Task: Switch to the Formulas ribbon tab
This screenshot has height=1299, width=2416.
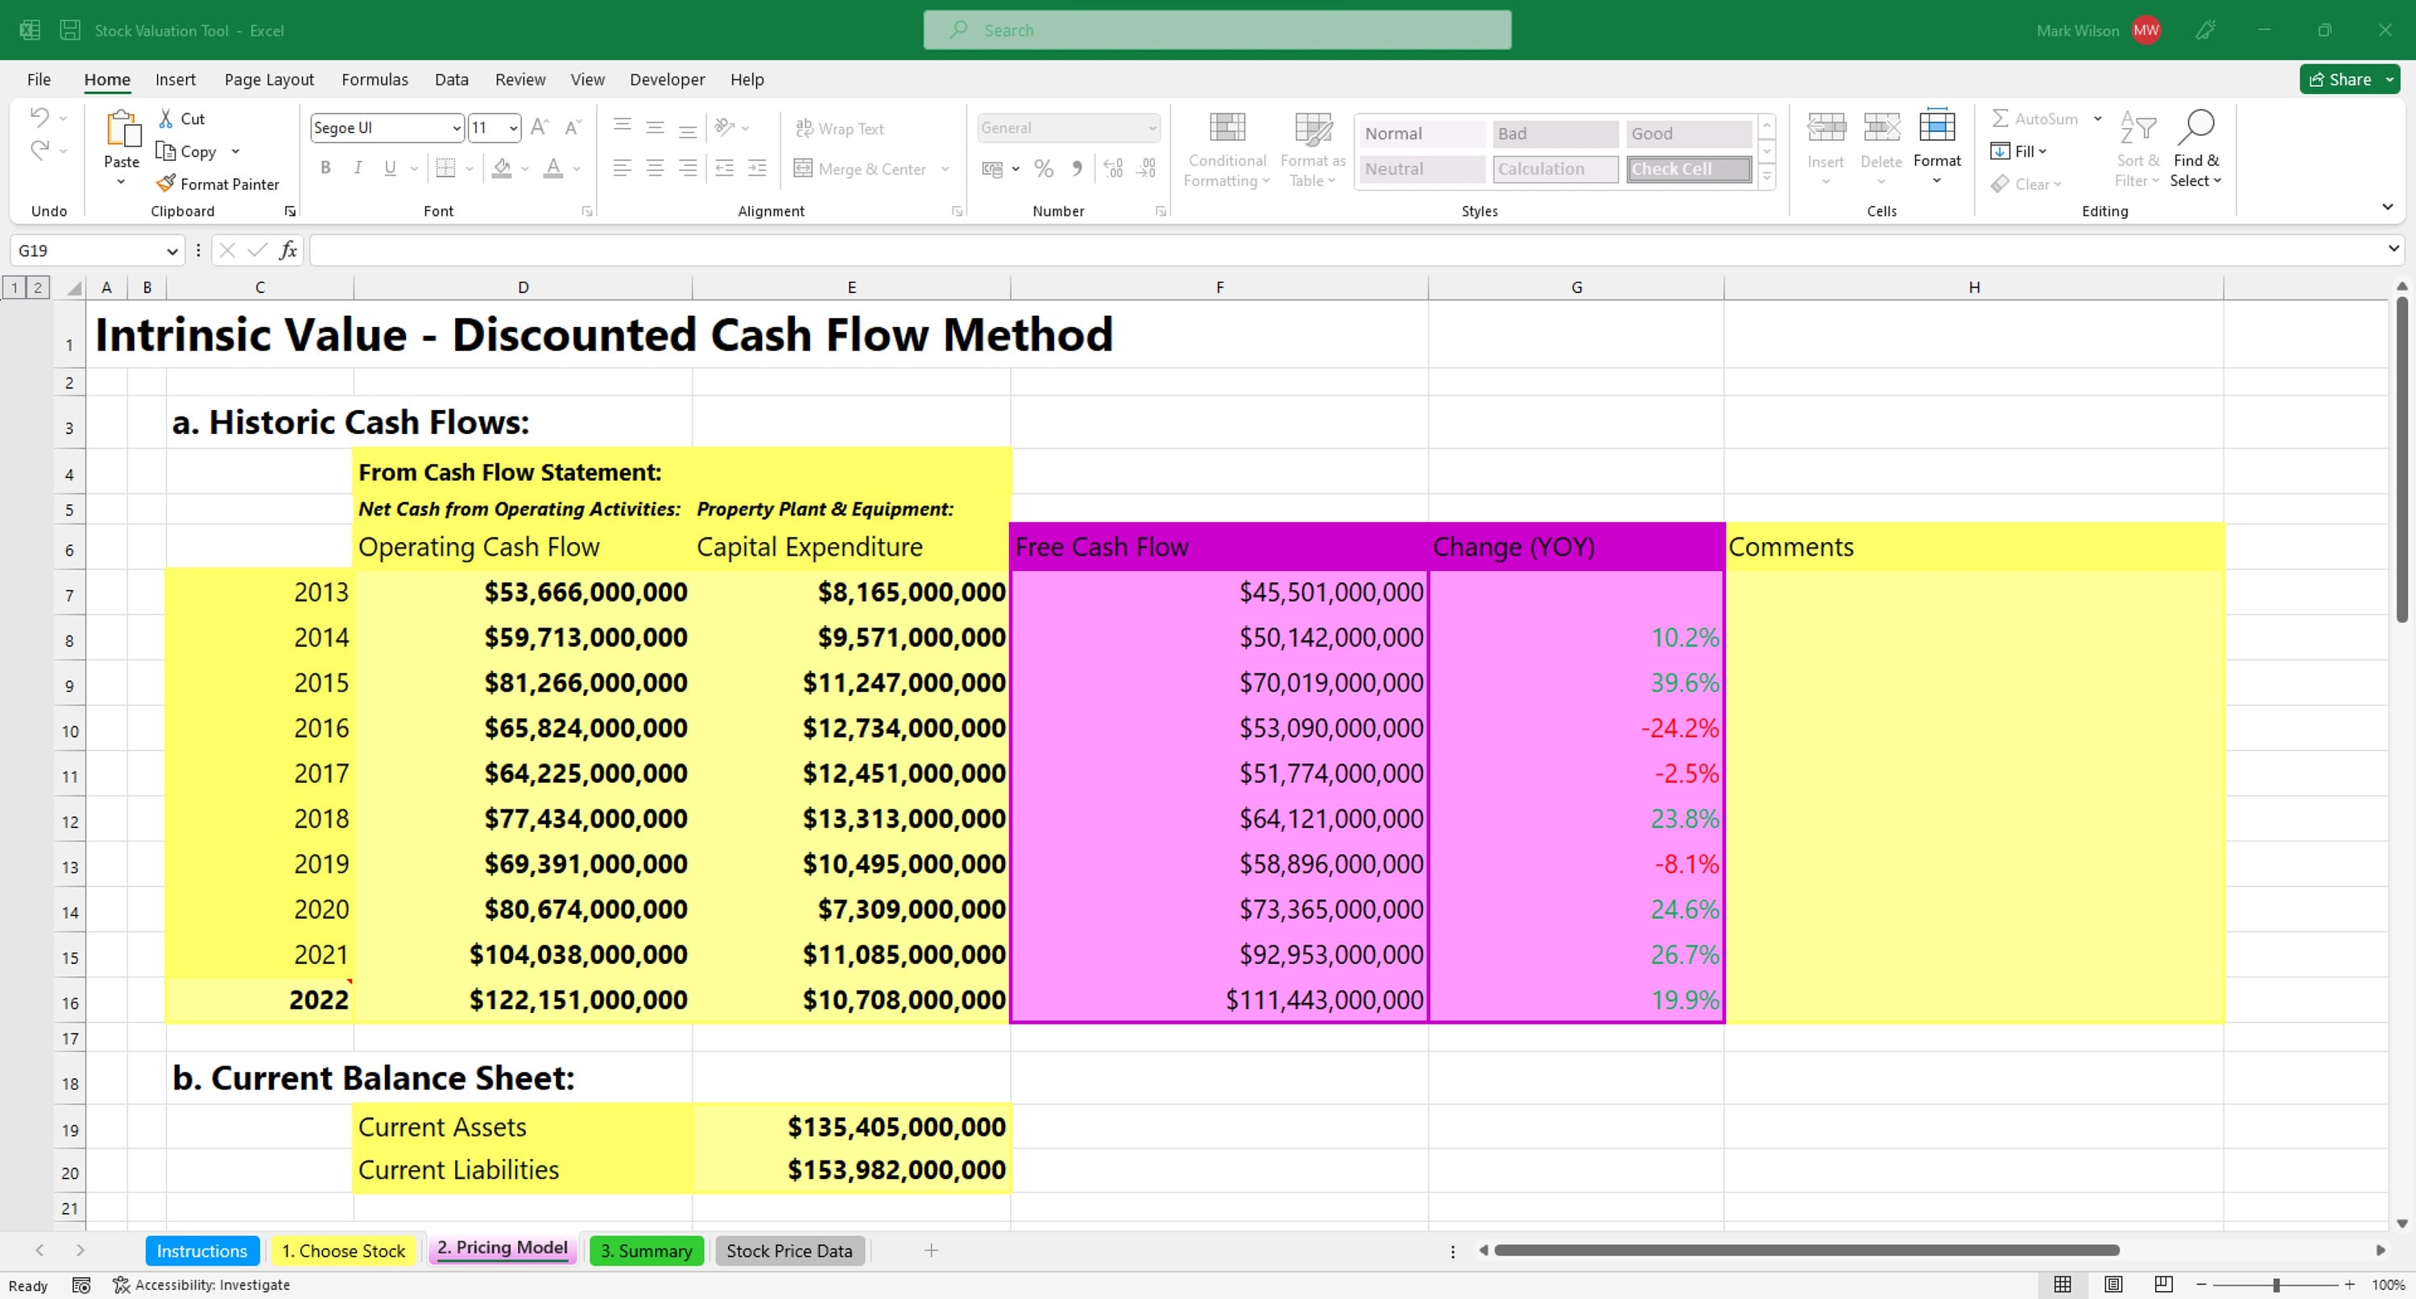Action: point(375,80)
